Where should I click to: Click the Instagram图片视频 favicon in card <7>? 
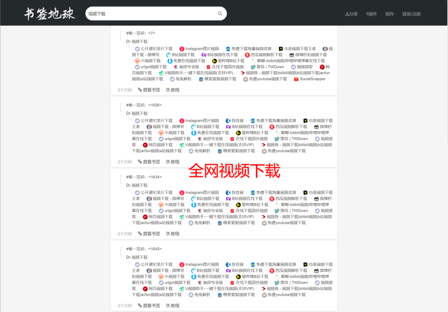(x=182, y=49)
